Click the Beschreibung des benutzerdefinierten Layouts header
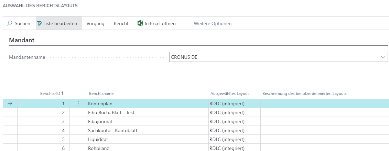Screen dimensions: 389x151 tap(304, 94)
